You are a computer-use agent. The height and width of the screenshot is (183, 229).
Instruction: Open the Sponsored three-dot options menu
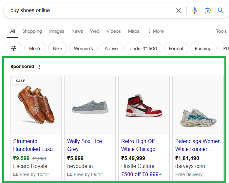40,67
